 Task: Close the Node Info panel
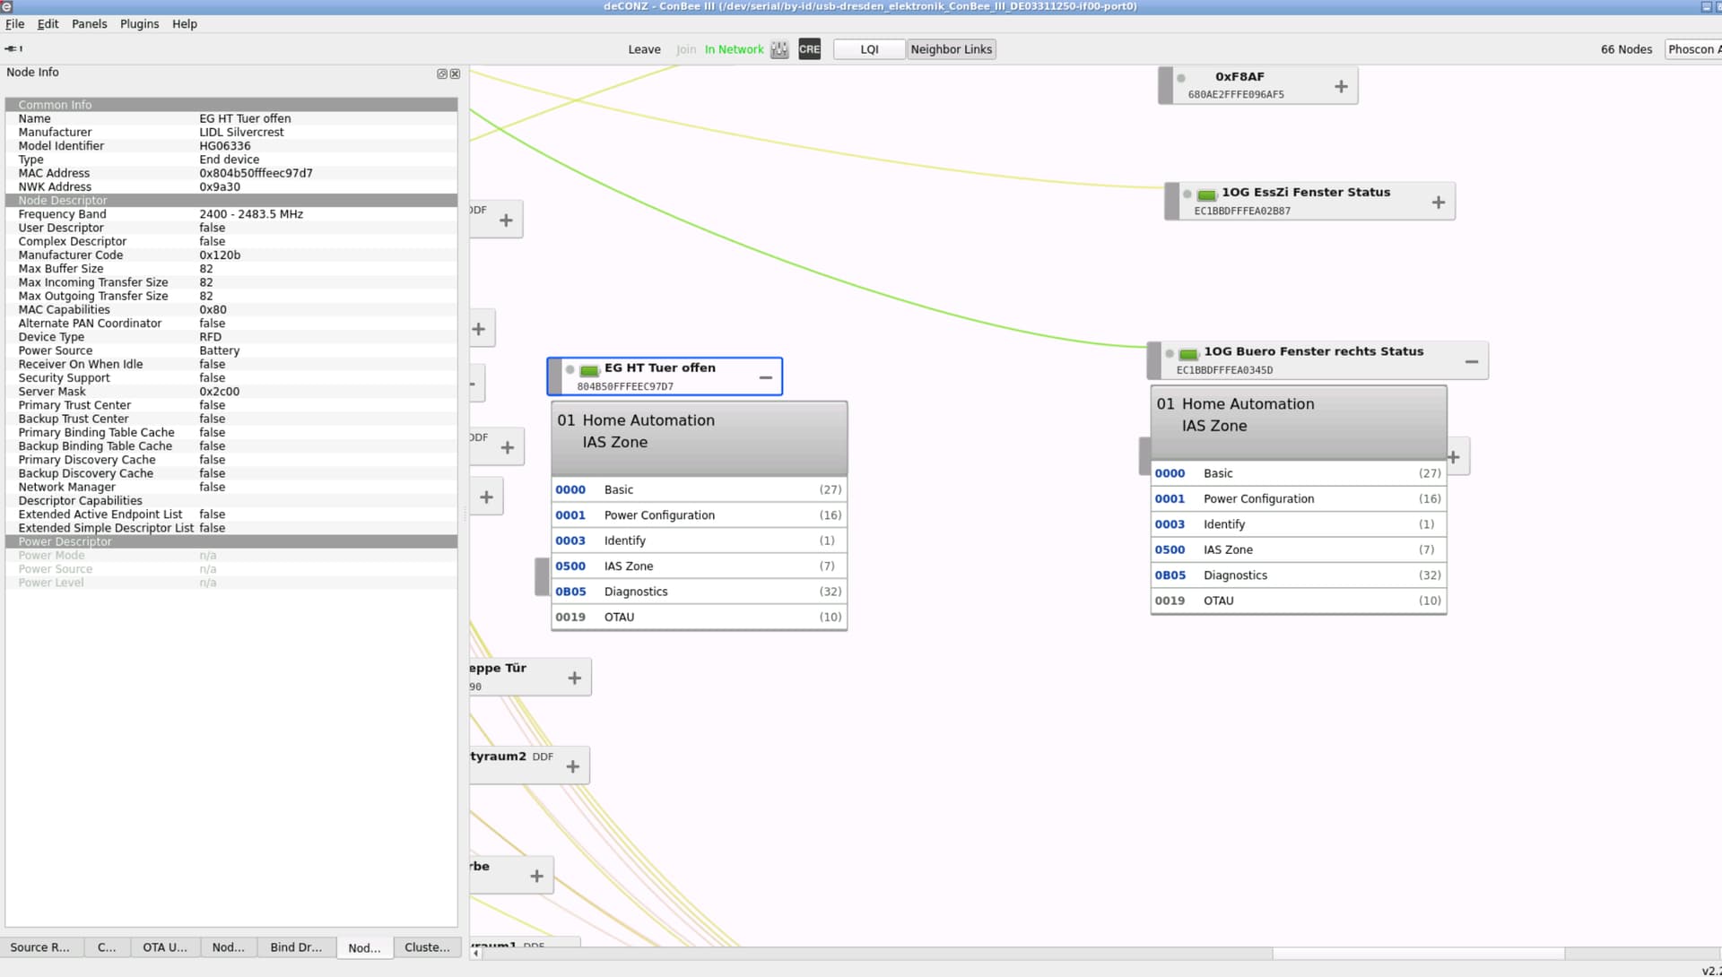[x=455, y=73]
